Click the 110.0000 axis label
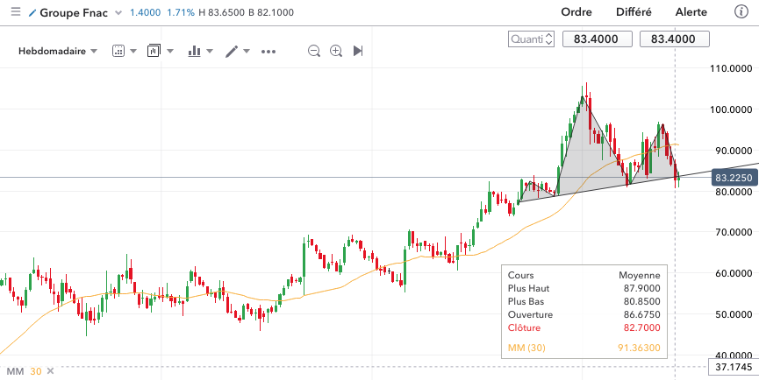 coord(730,68)
